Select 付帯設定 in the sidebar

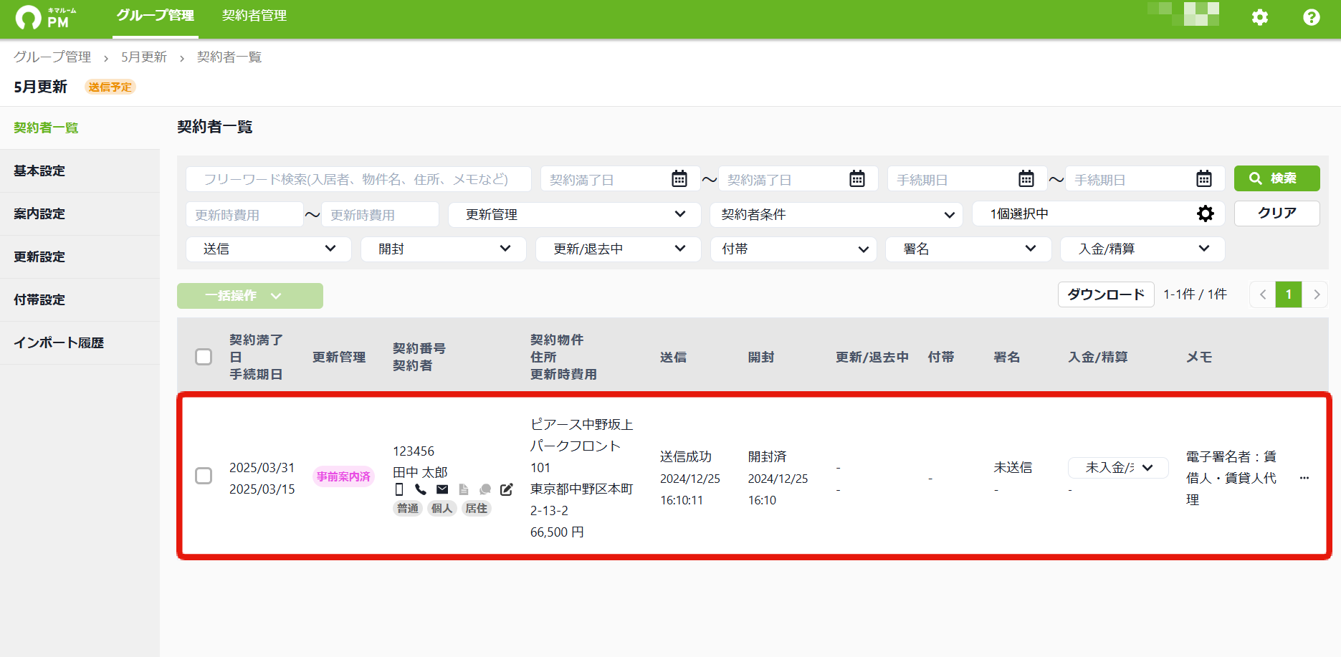coord(80,299)
